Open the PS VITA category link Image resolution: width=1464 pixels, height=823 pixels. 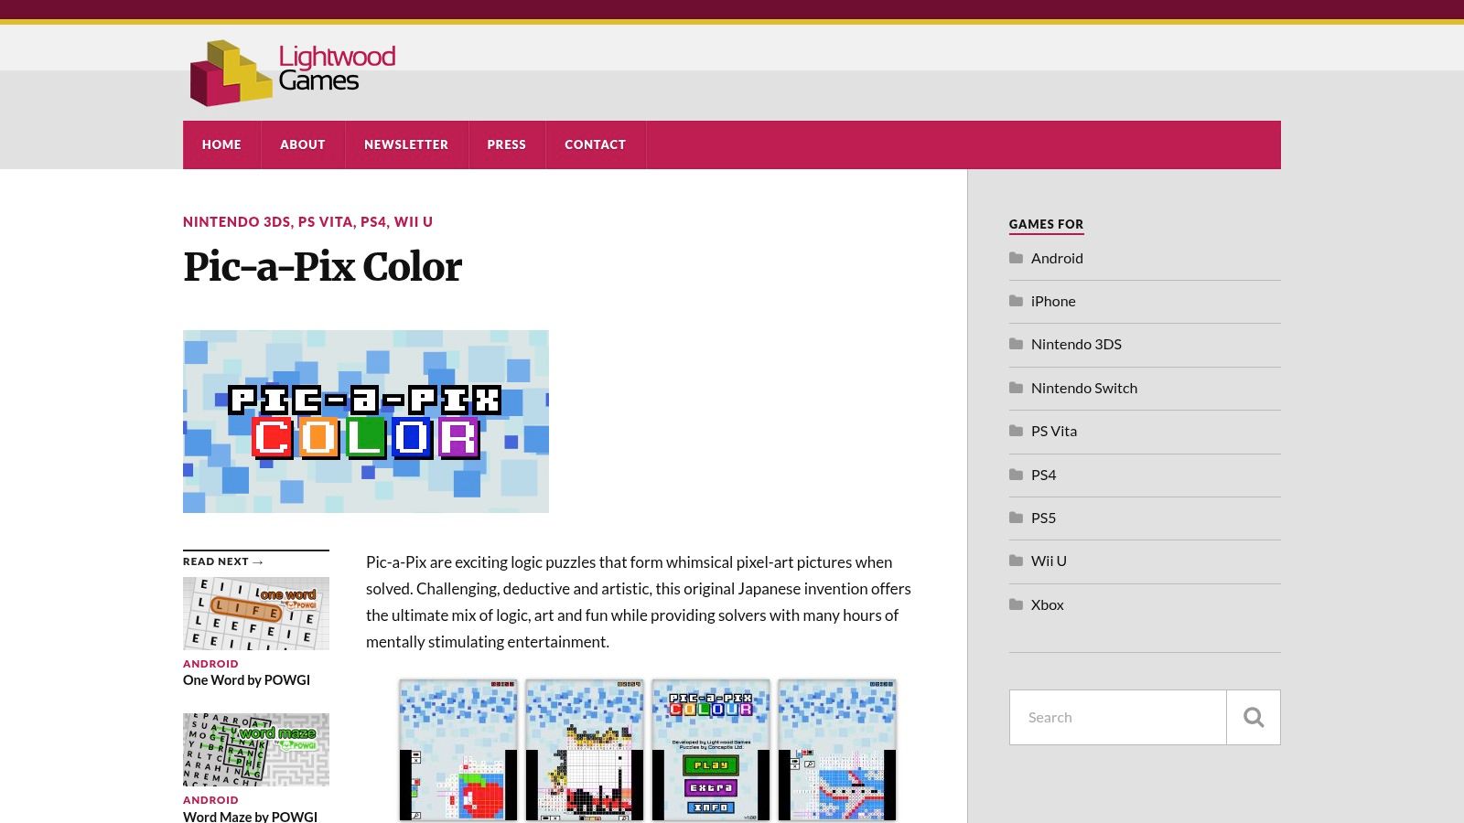(x=325, y=221)
